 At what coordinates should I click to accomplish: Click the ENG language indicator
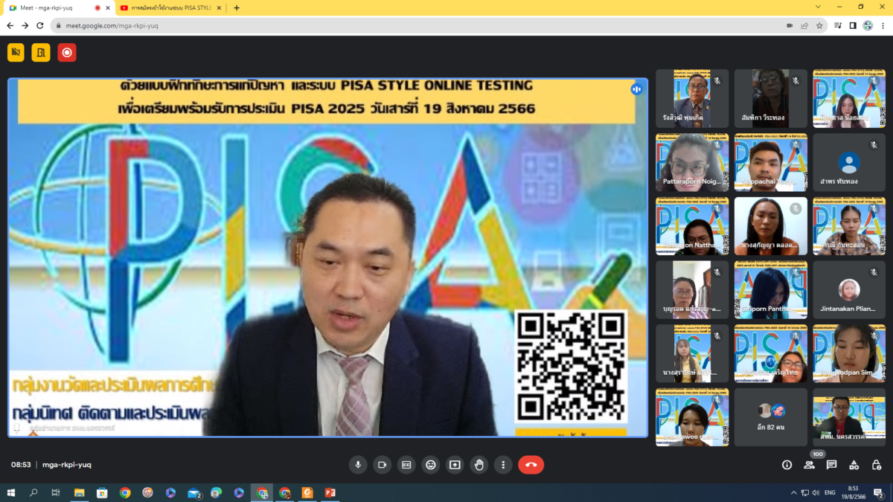(831, 492)
